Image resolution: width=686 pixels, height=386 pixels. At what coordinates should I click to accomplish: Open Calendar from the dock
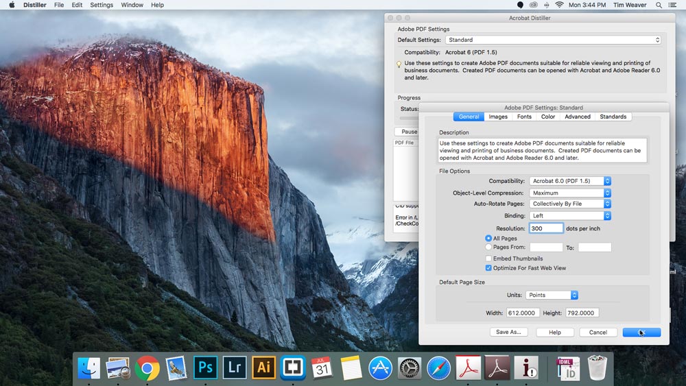[322, 368]
